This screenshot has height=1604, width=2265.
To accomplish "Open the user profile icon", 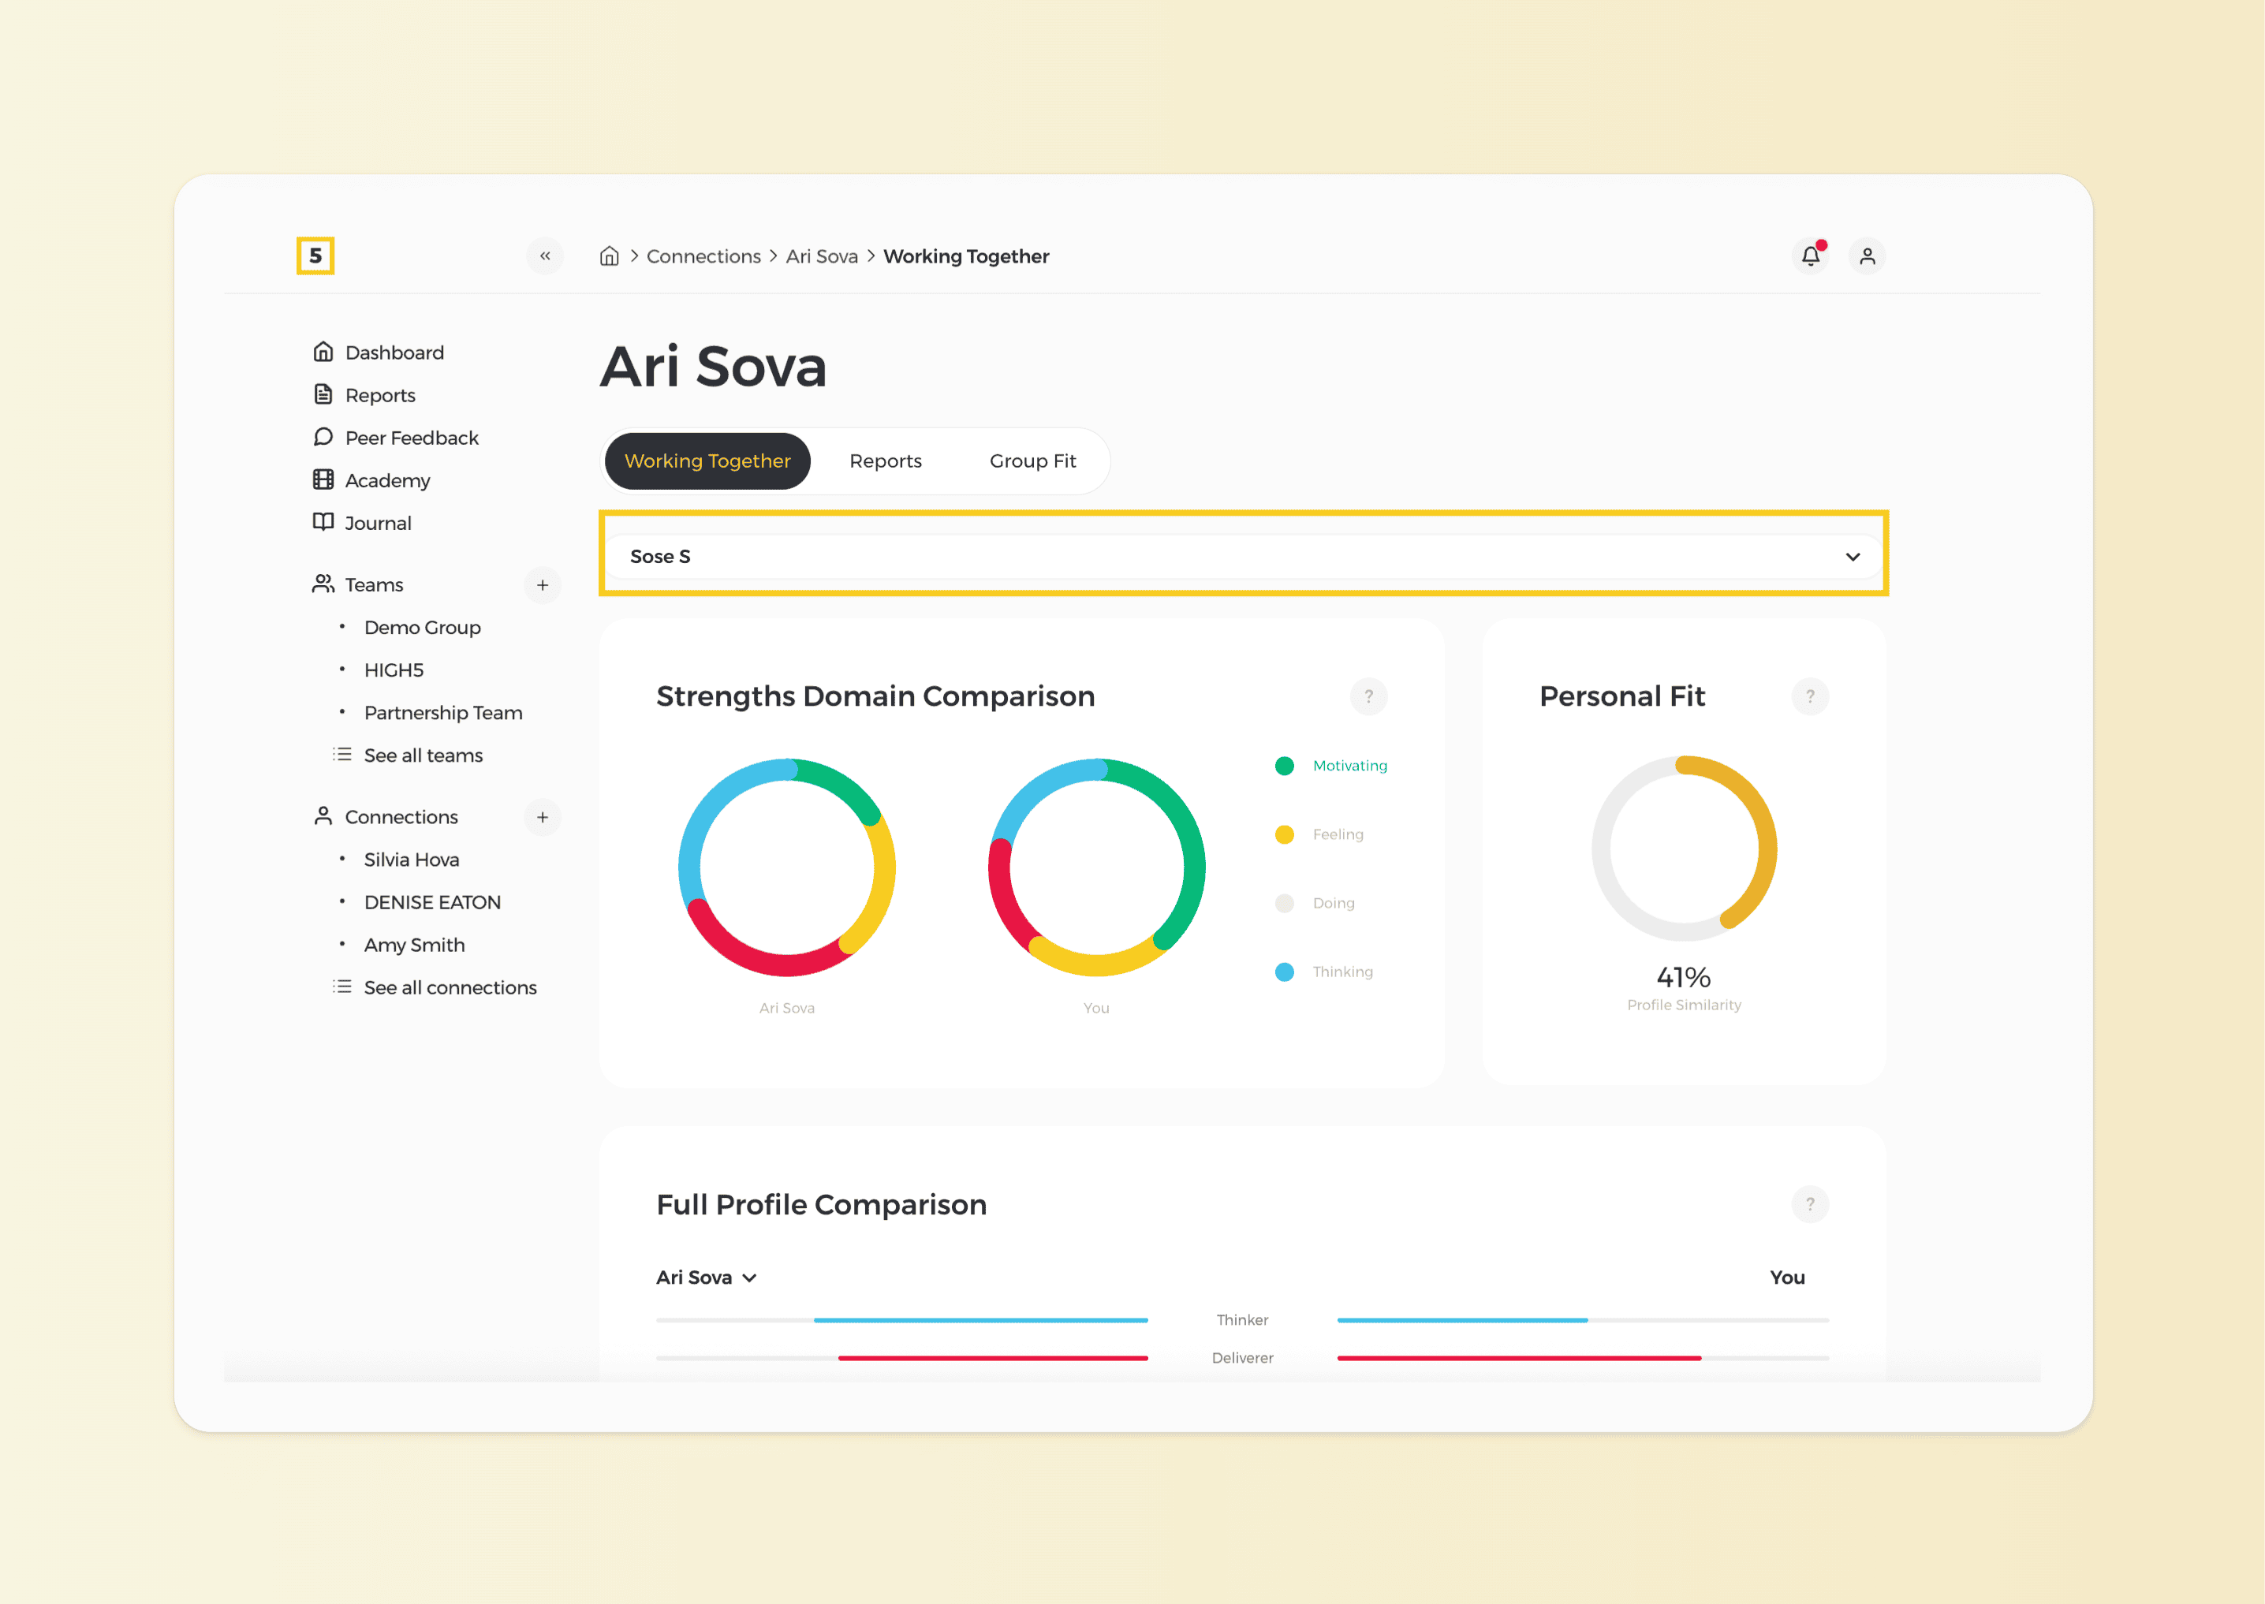I will coord(1866,256).
